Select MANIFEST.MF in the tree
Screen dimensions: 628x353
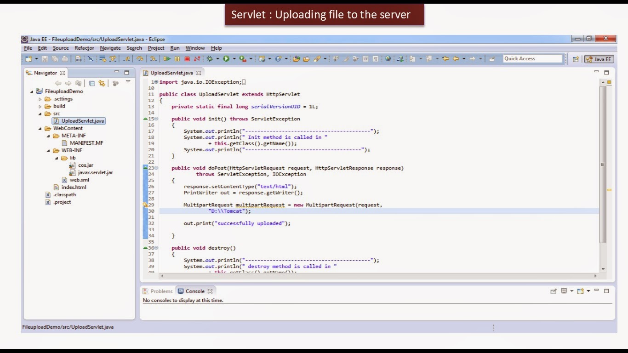[x=82, y=143]
